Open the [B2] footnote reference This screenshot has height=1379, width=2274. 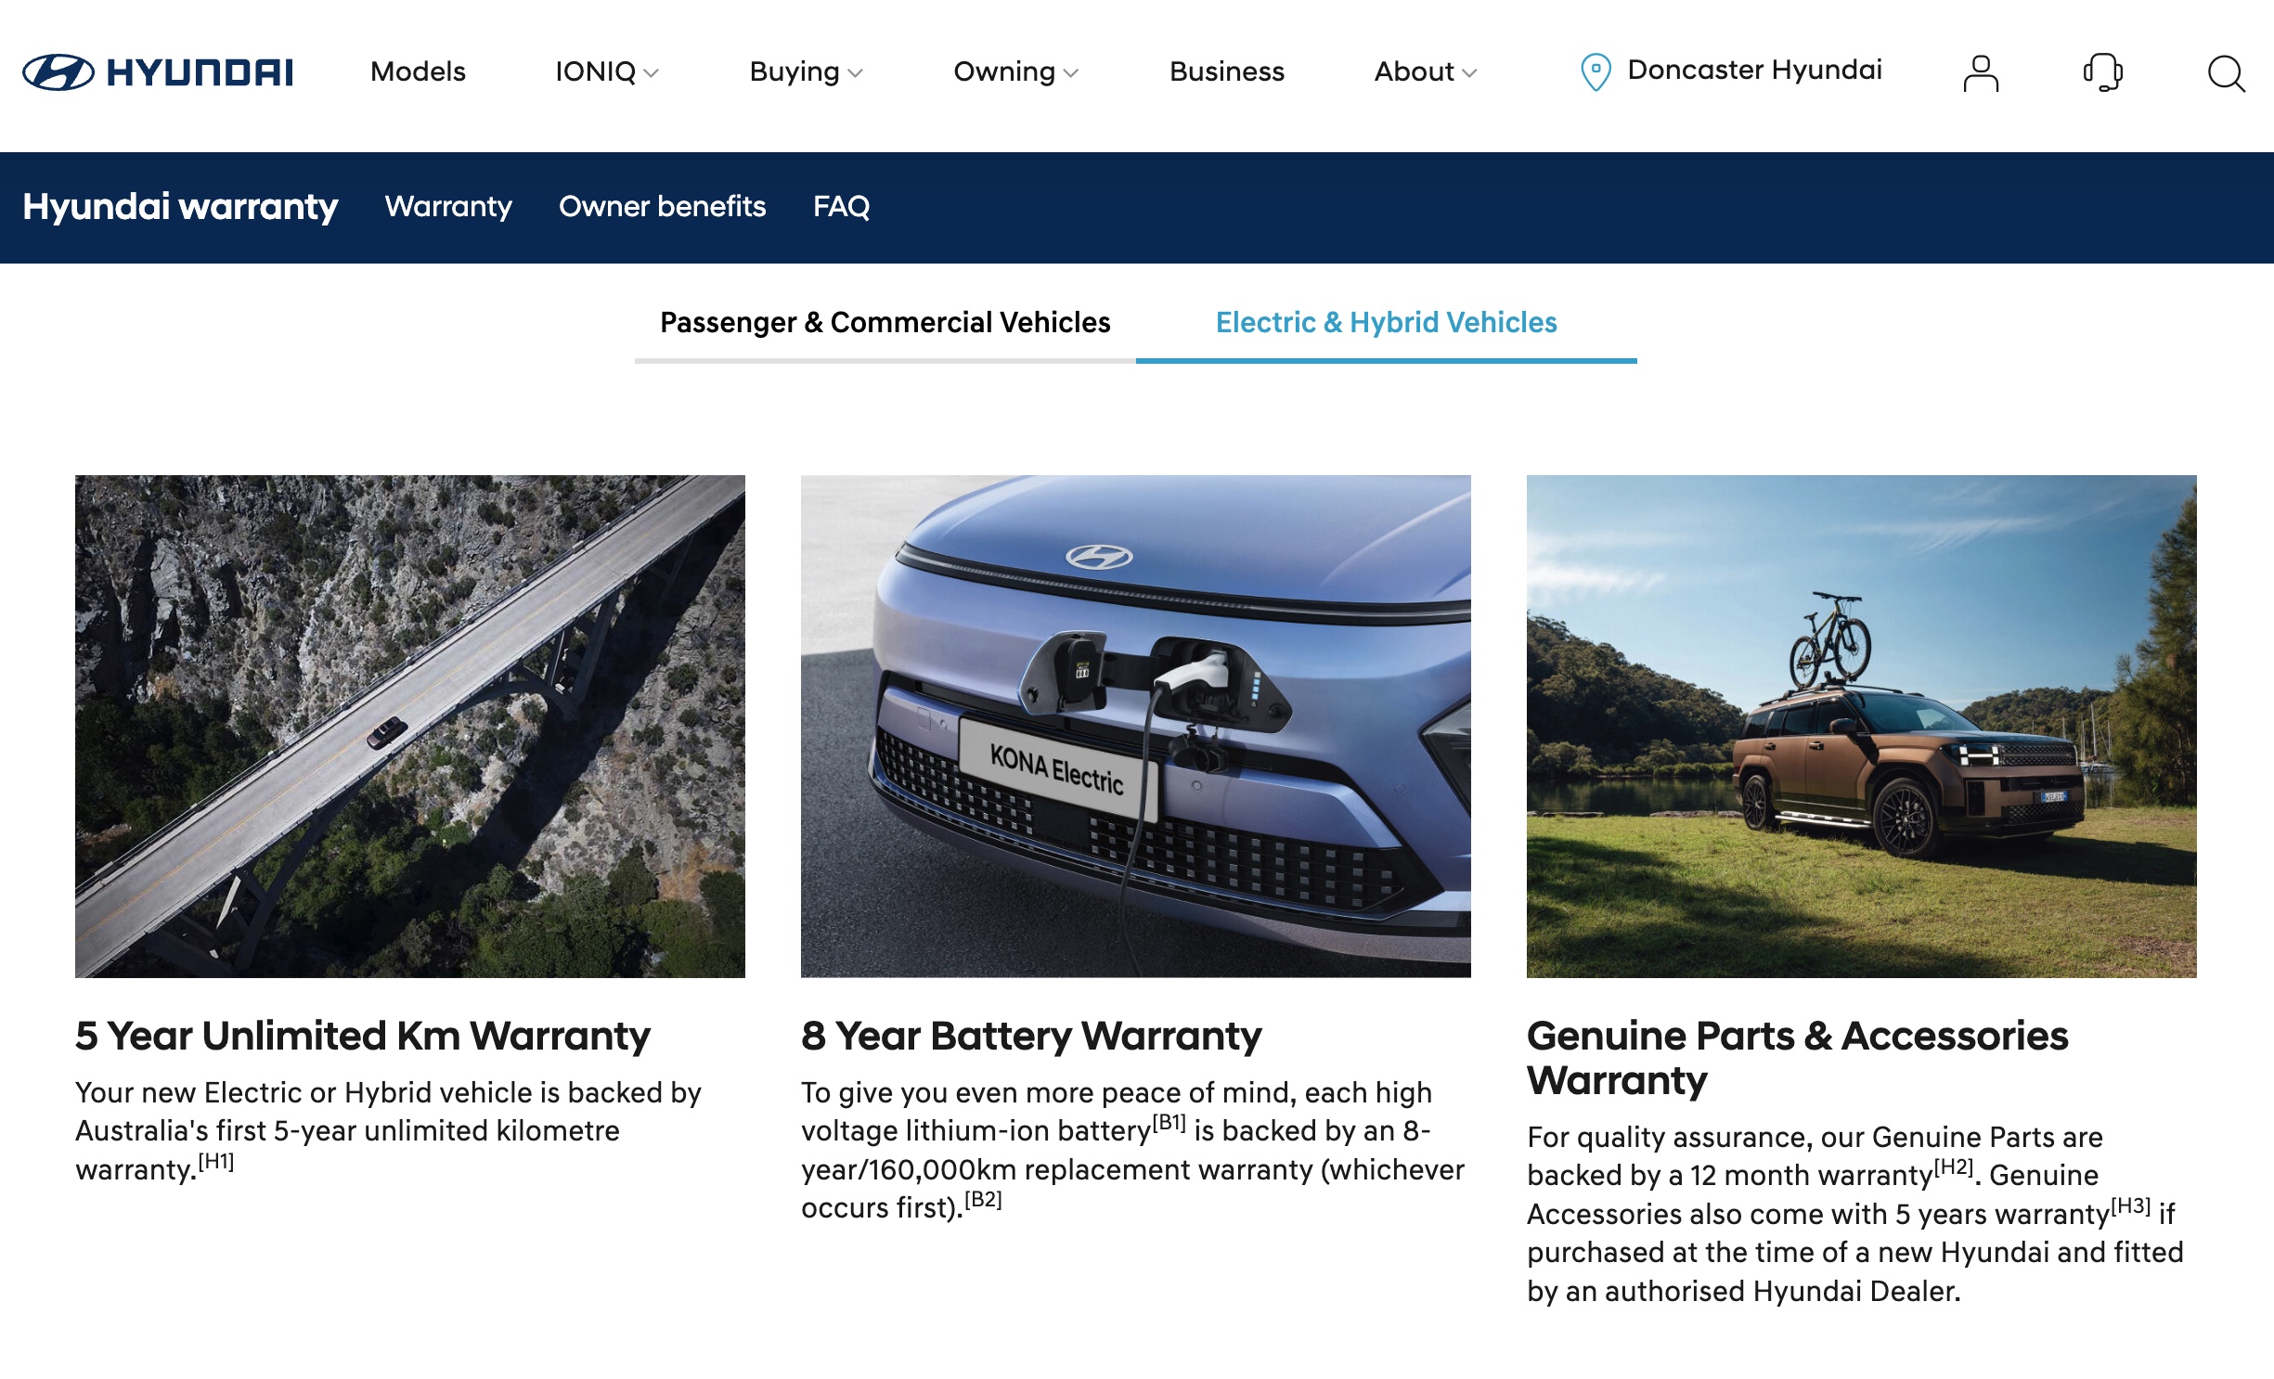(x=983, y=1200)
